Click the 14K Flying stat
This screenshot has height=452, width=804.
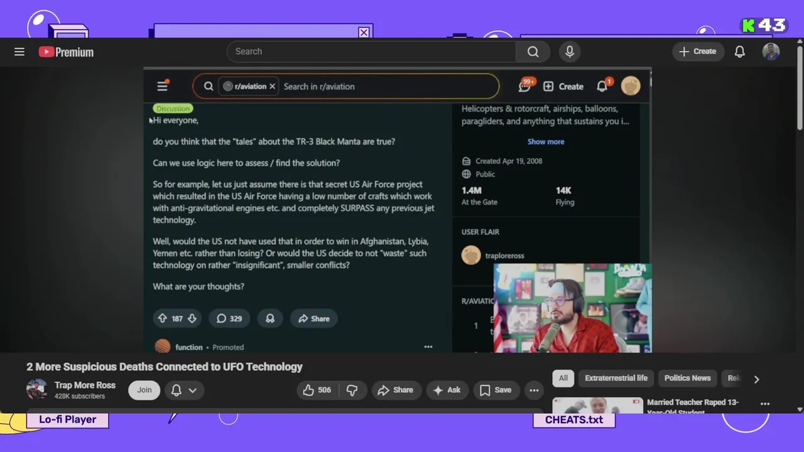click(565, 195)
